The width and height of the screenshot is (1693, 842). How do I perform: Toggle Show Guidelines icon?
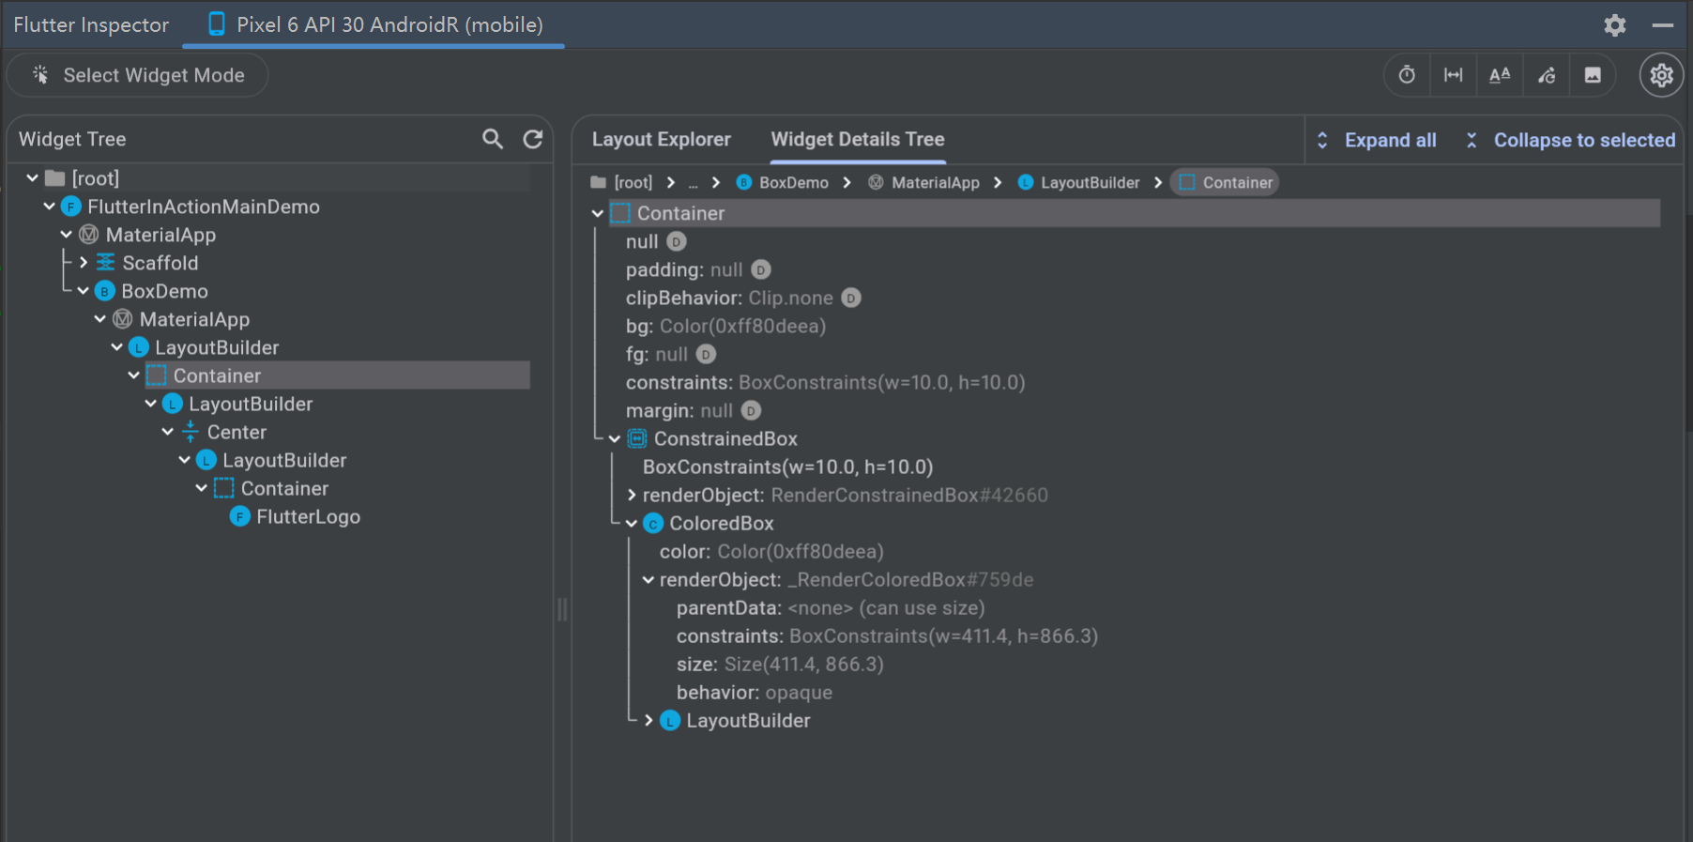click(1453, 75)
